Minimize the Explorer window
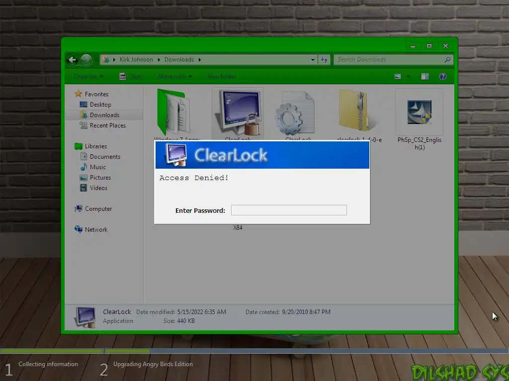The image size is (509, 381). (x=413, y=46)
